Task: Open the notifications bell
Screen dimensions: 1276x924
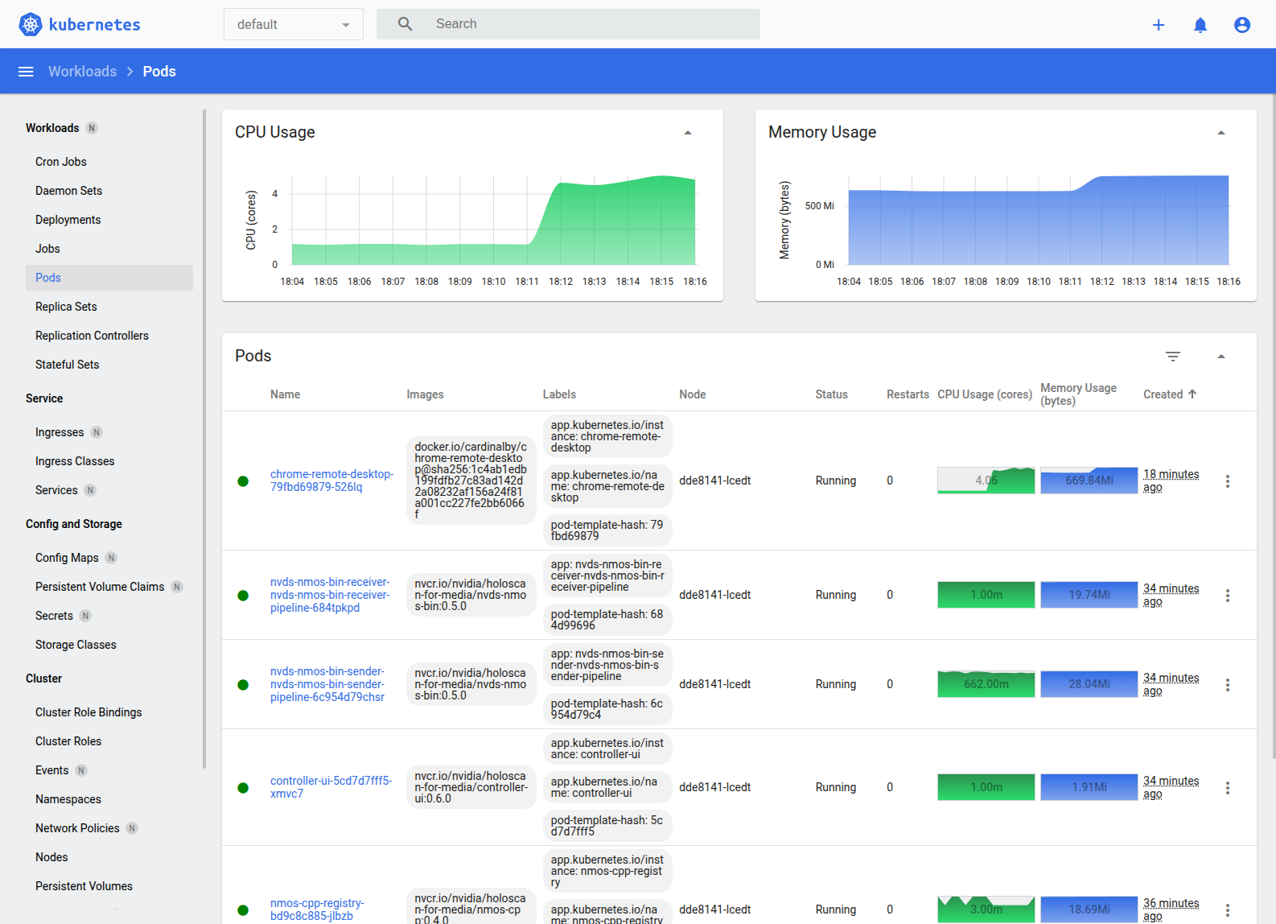Action: pos(1200,25)
